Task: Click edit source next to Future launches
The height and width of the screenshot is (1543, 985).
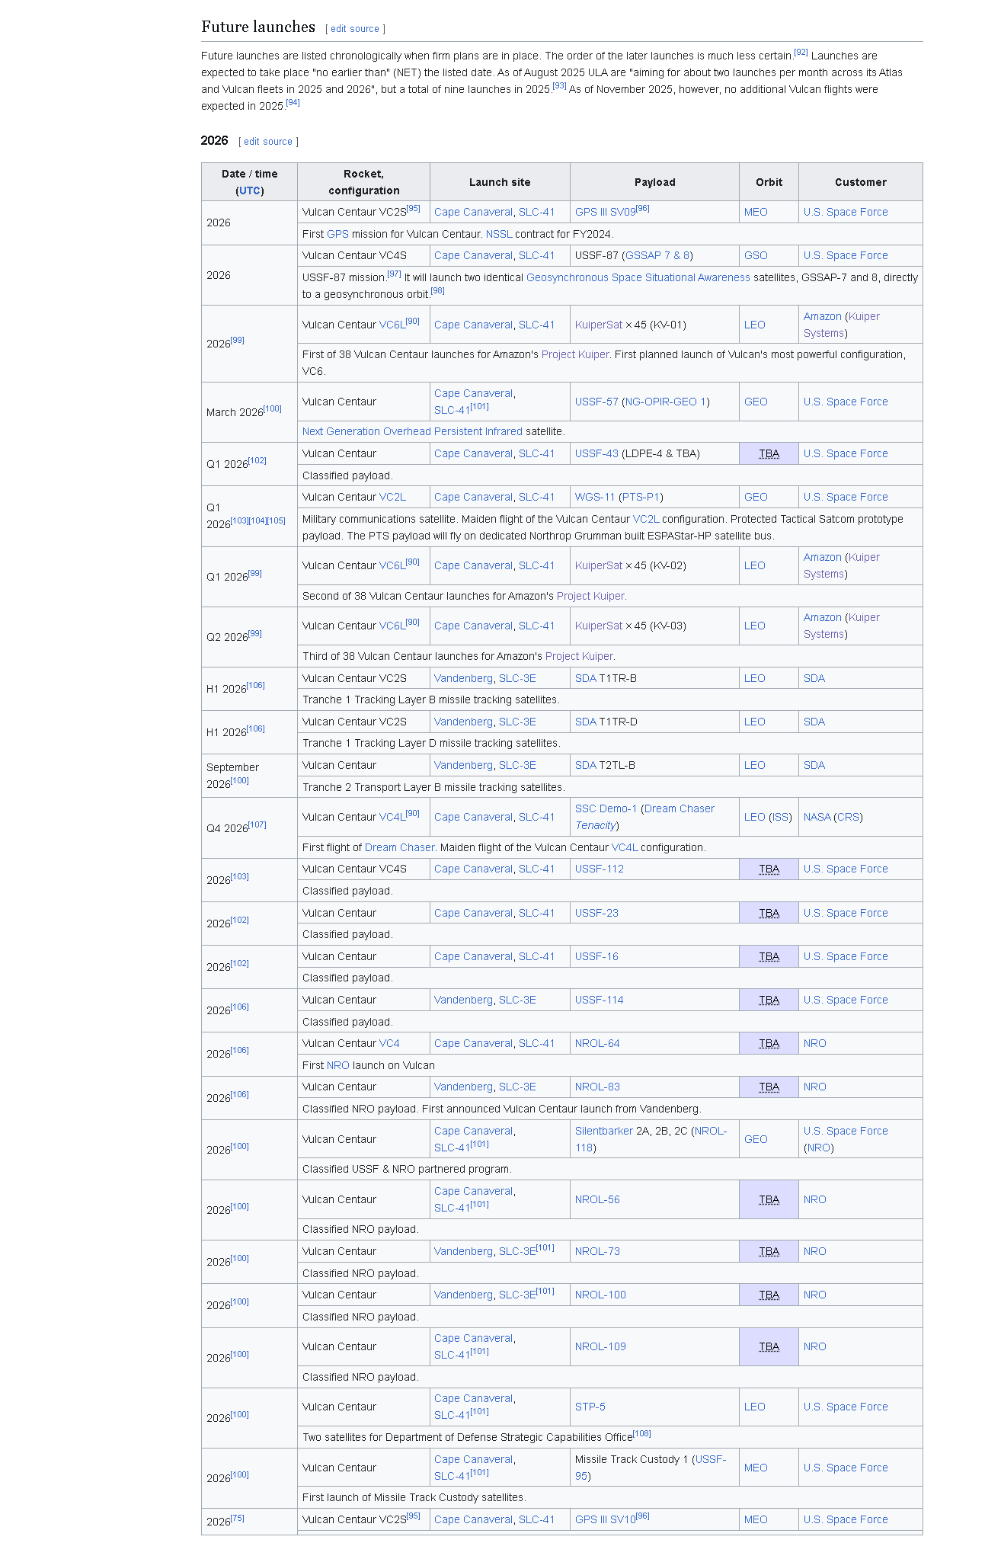Action: [x=354, y=29]
